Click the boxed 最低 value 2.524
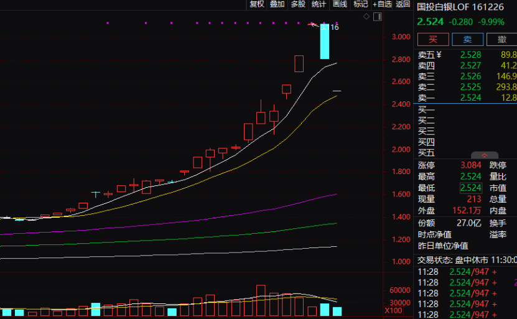Screen dimensions: 517x319 pyautogui.click(x=471, y=188)
